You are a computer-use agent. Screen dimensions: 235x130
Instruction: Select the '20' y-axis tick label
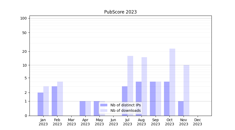click(x=25, y=51)
